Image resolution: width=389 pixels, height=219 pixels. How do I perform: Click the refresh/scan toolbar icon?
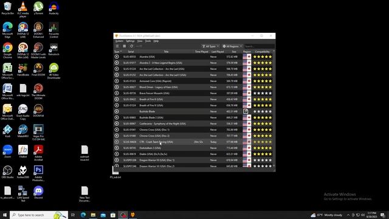131,46
